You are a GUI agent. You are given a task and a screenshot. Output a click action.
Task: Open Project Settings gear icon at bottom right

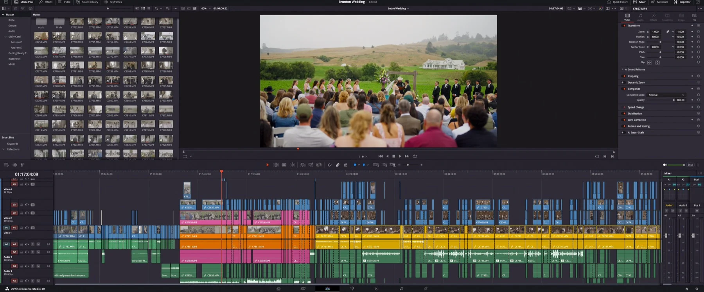[x=697, y=289]
